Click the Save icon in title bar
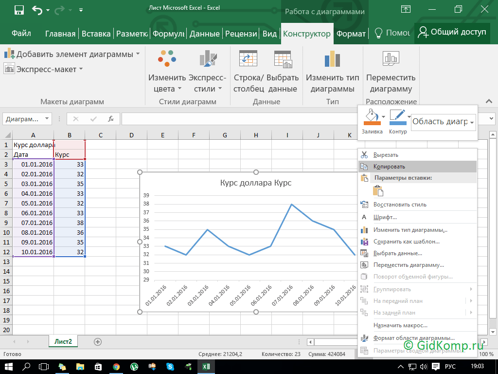498x374 pixels. (19, 9)
